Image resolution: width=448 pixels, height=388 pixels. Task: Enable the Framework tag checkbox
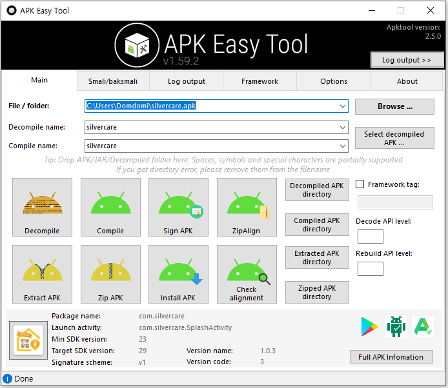[x=360, y=184]
